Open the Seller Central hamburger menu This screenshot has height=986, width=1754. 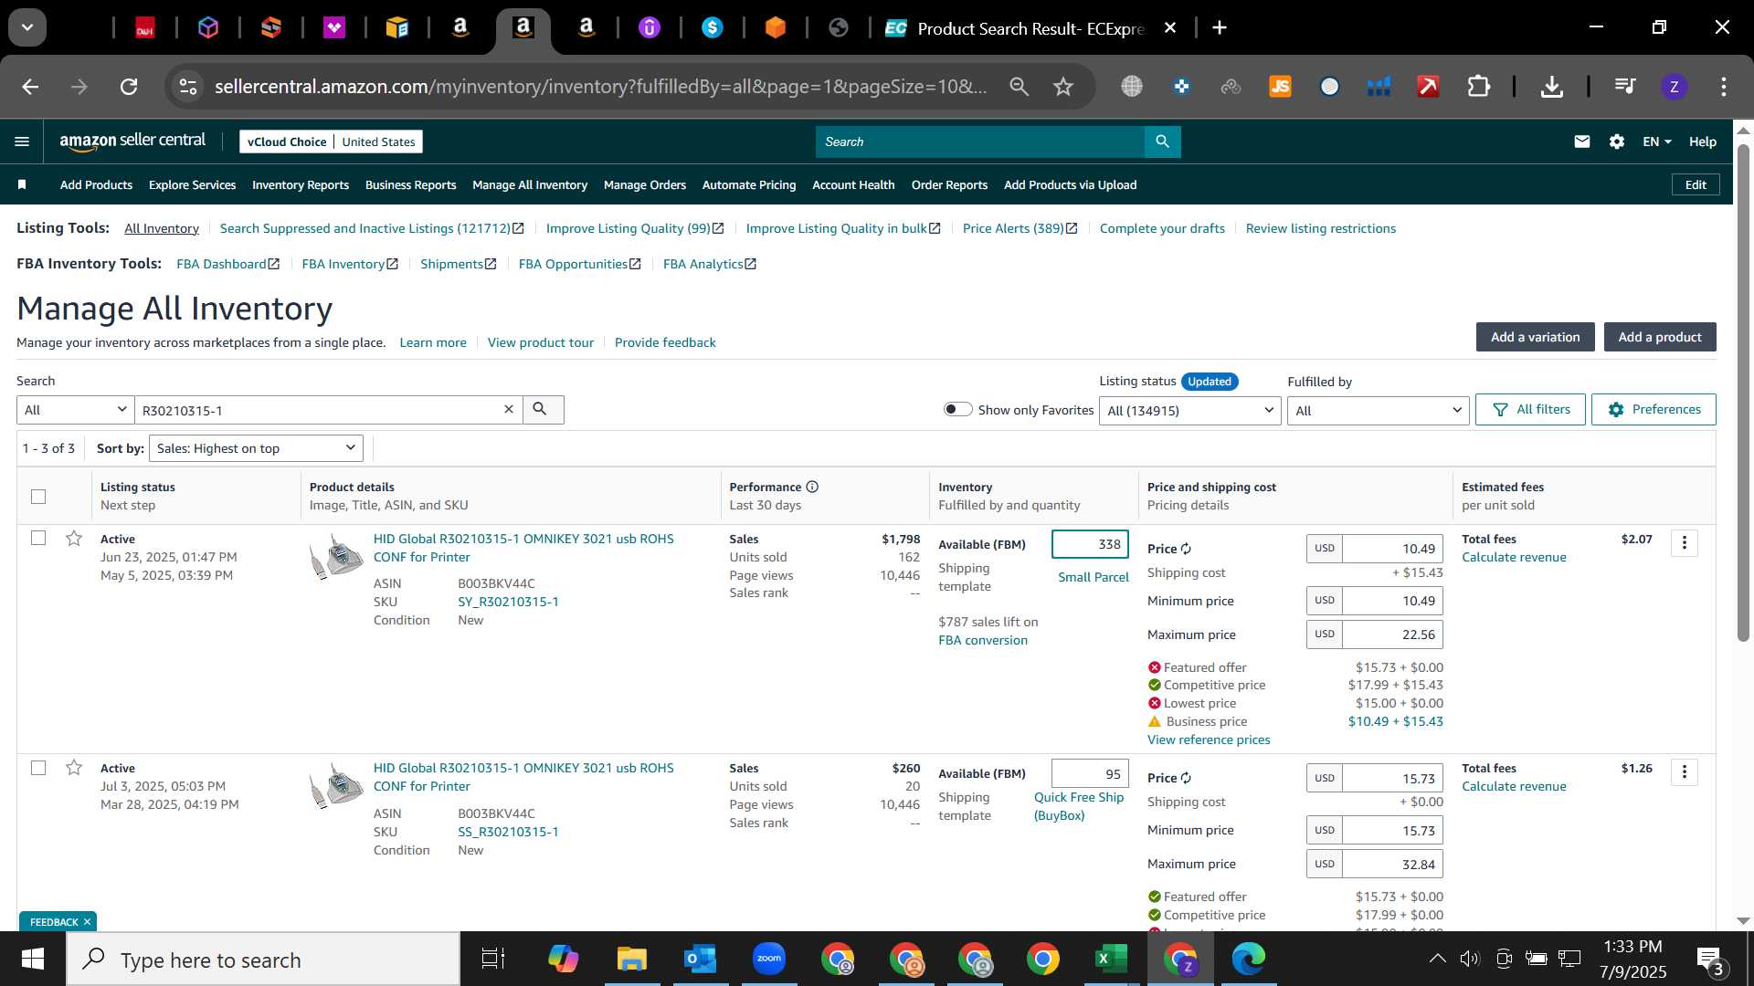coord(22,142)
